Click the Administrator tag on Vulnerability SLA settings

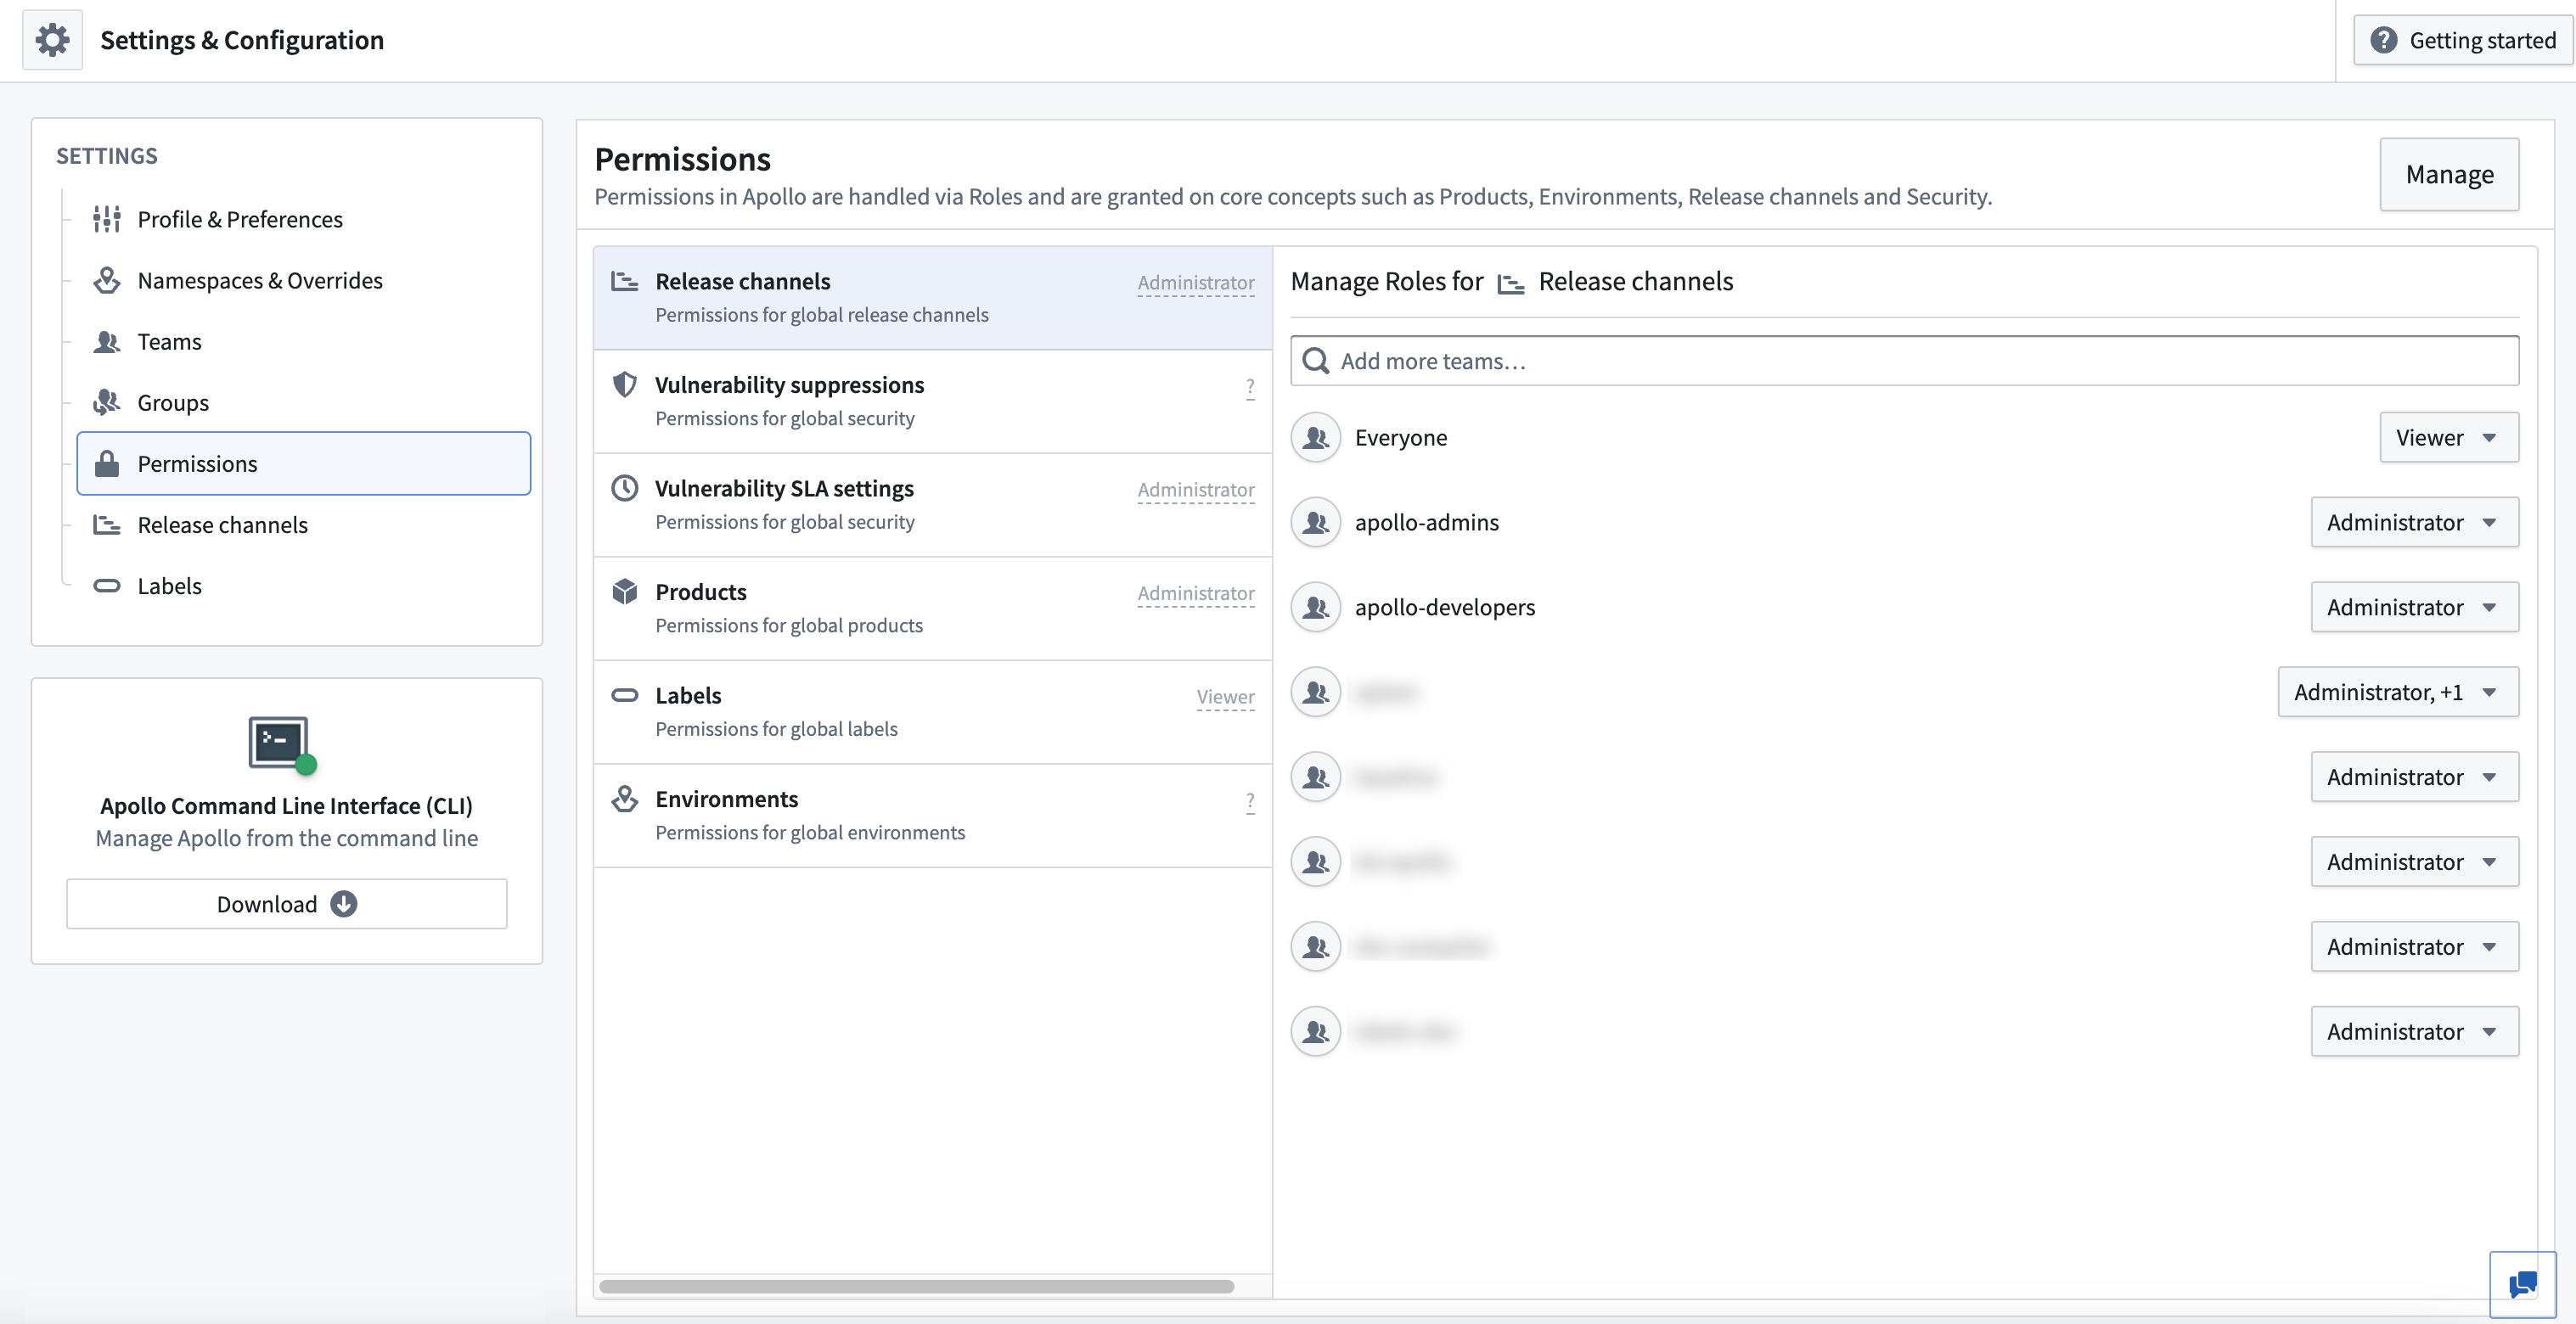tap(1195, 490)
